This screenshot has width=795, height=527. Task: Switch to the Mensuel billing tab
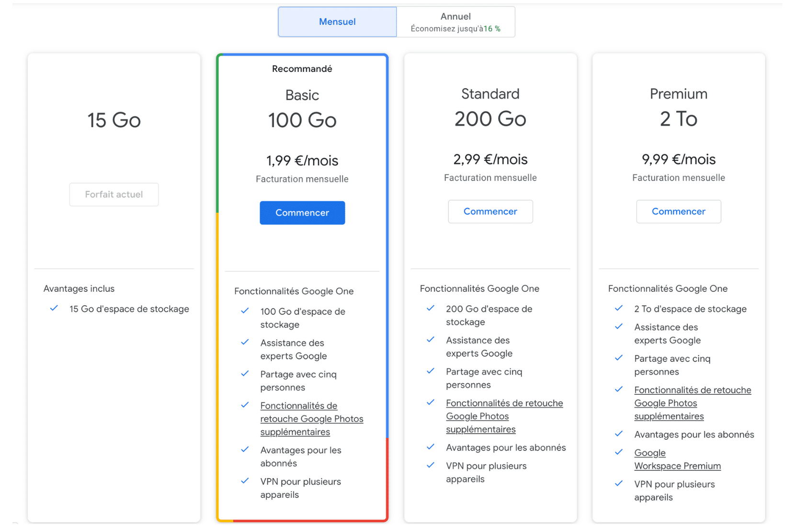[x=337, y=22]
